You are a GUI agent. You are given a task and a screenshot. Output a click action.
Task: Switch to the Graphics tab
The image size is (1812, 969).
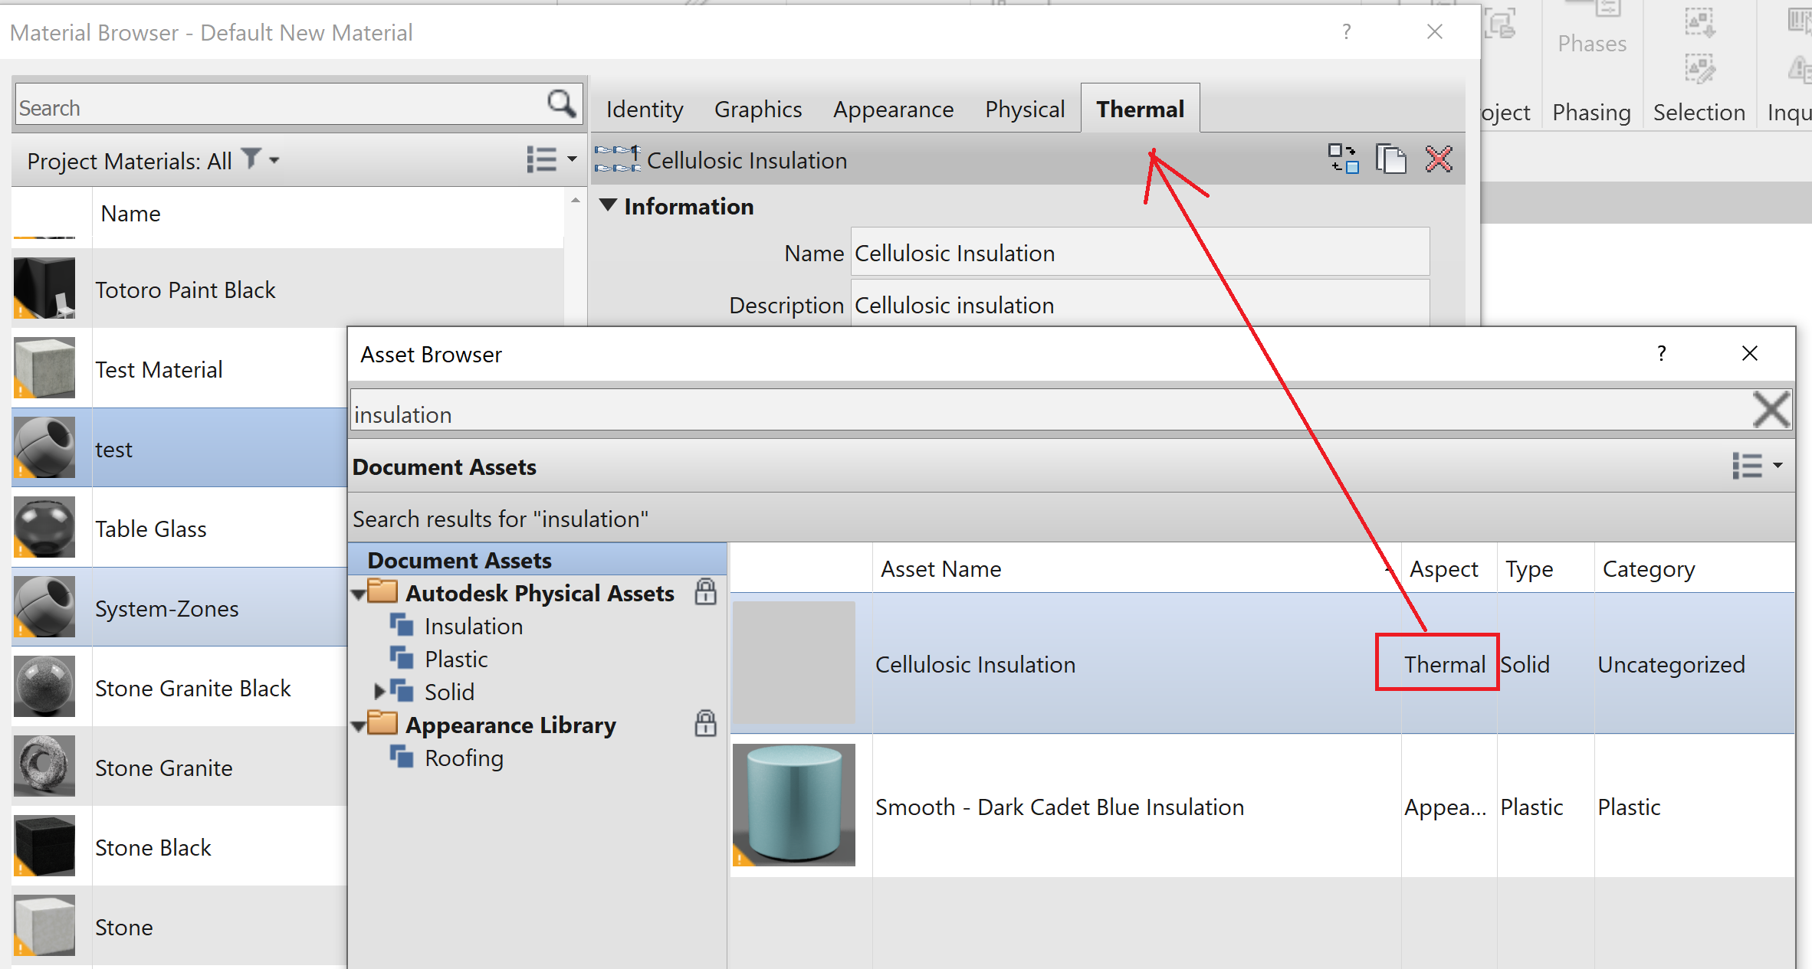758,110
